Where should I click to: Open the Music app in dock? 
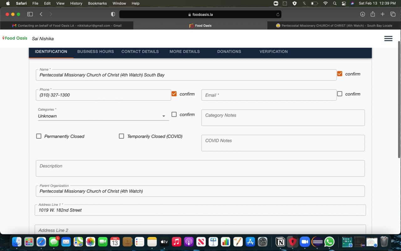click(x=176, y=242)
